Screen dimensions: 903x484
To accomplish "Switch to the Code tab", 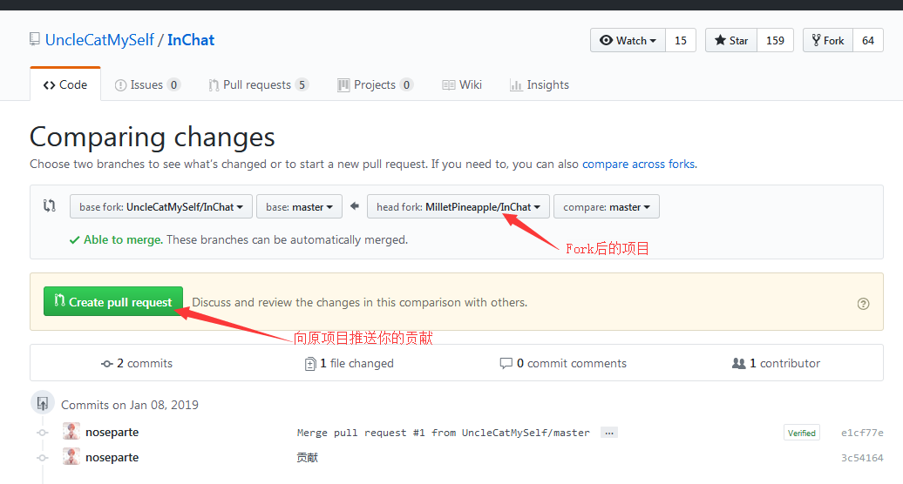I will 65,84.
